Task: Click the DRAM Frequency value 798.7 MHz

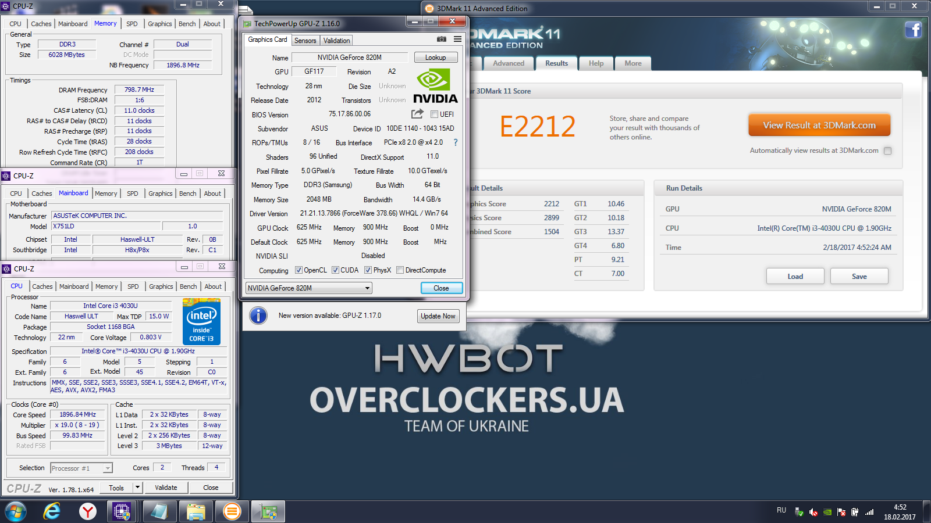Action: (x=139, y=90)
